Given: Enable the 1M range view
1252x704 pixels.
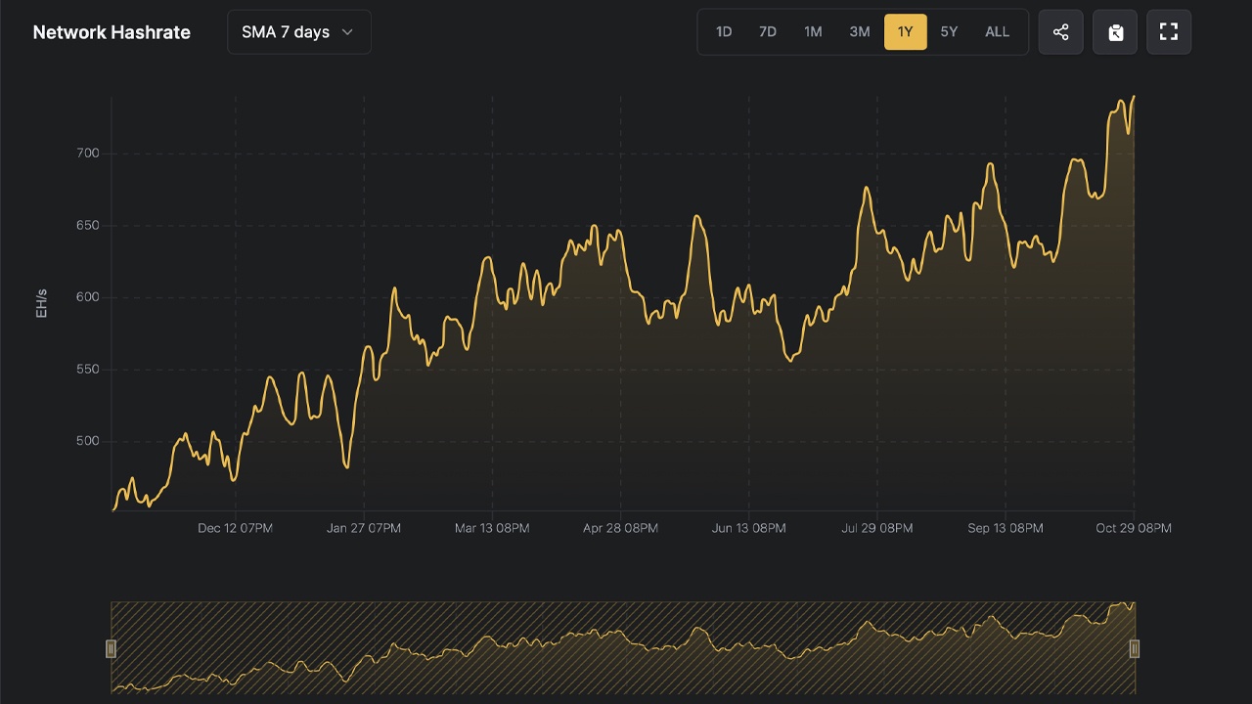Looking at the screenshot, I should tap(813, 31).
